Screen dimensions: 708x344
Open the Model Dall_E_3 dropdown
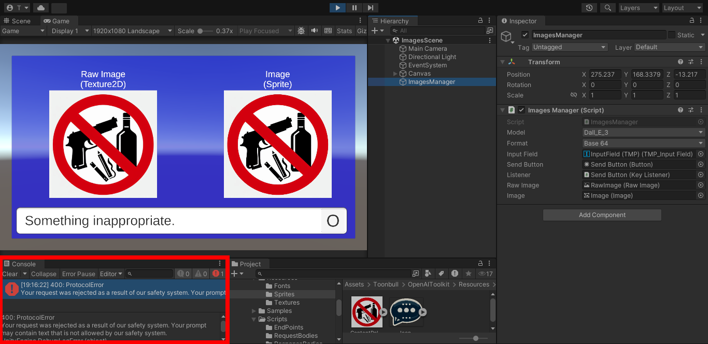(x=644, y=133)
